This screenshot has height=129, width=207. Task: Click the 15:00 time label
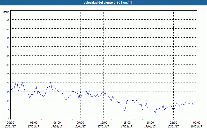(x=127, y=123)
